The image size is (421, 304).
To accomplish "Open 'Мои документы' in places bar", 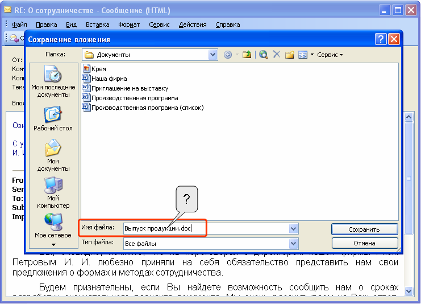I will click(x=53, y=156).
